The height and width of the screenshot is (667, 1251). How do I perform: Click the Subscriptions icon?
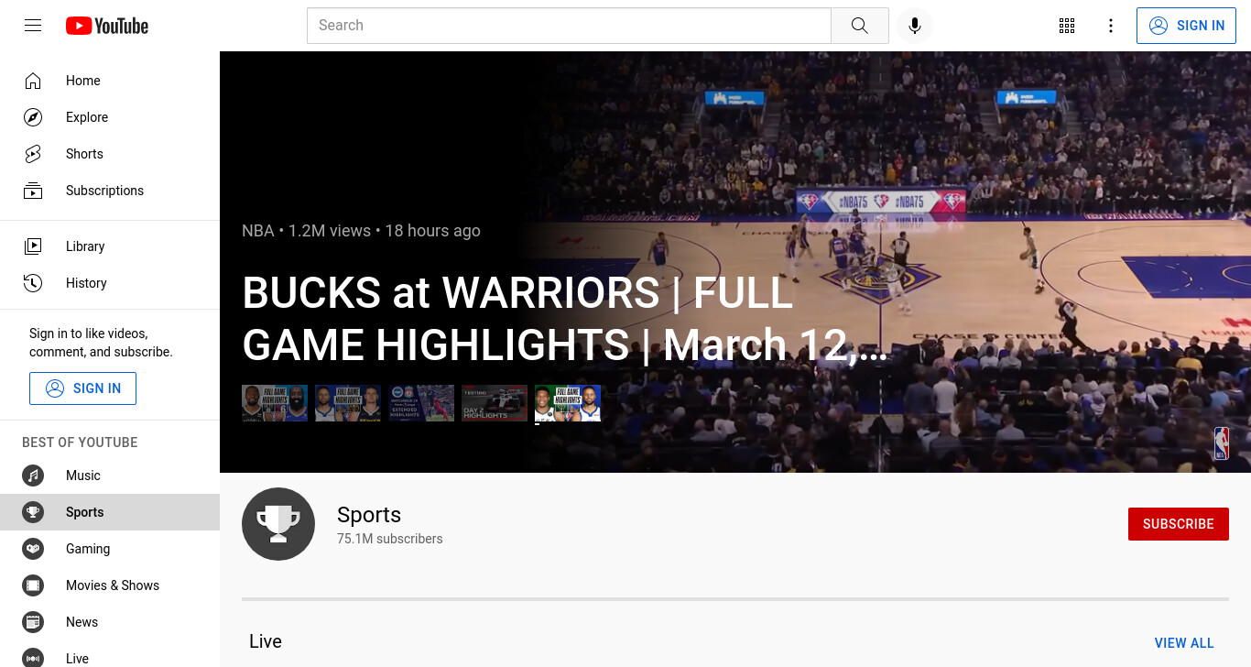coord(33,191)
